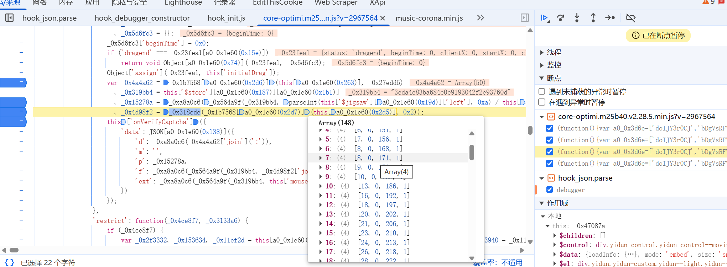The image size is (727, 267).
Task: Click the source editor horizontal scrollbar thumb
Action: (x=14, y=250)
